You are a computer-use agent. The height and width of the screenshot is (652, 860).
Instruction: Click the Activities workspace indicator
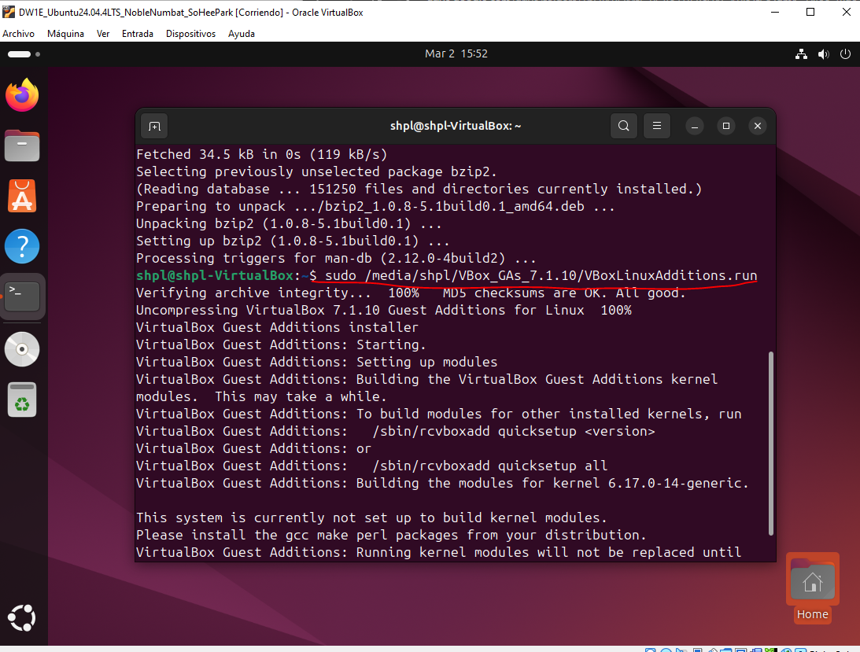[x=24, y=54]
